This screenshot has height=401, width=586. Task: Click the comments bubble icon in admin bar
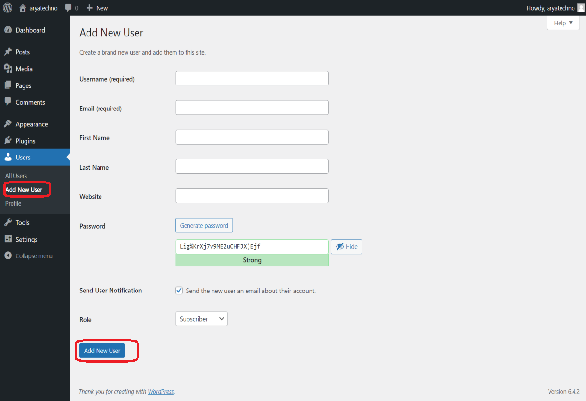pos(69,8)
